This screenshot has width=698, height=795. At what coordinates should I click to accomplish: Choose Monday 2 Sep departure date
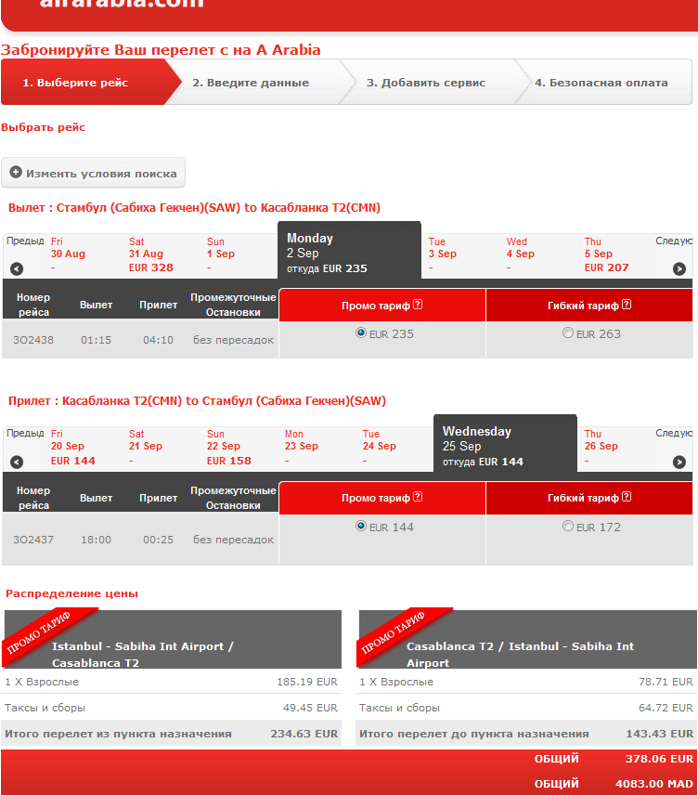pos(349,252)
